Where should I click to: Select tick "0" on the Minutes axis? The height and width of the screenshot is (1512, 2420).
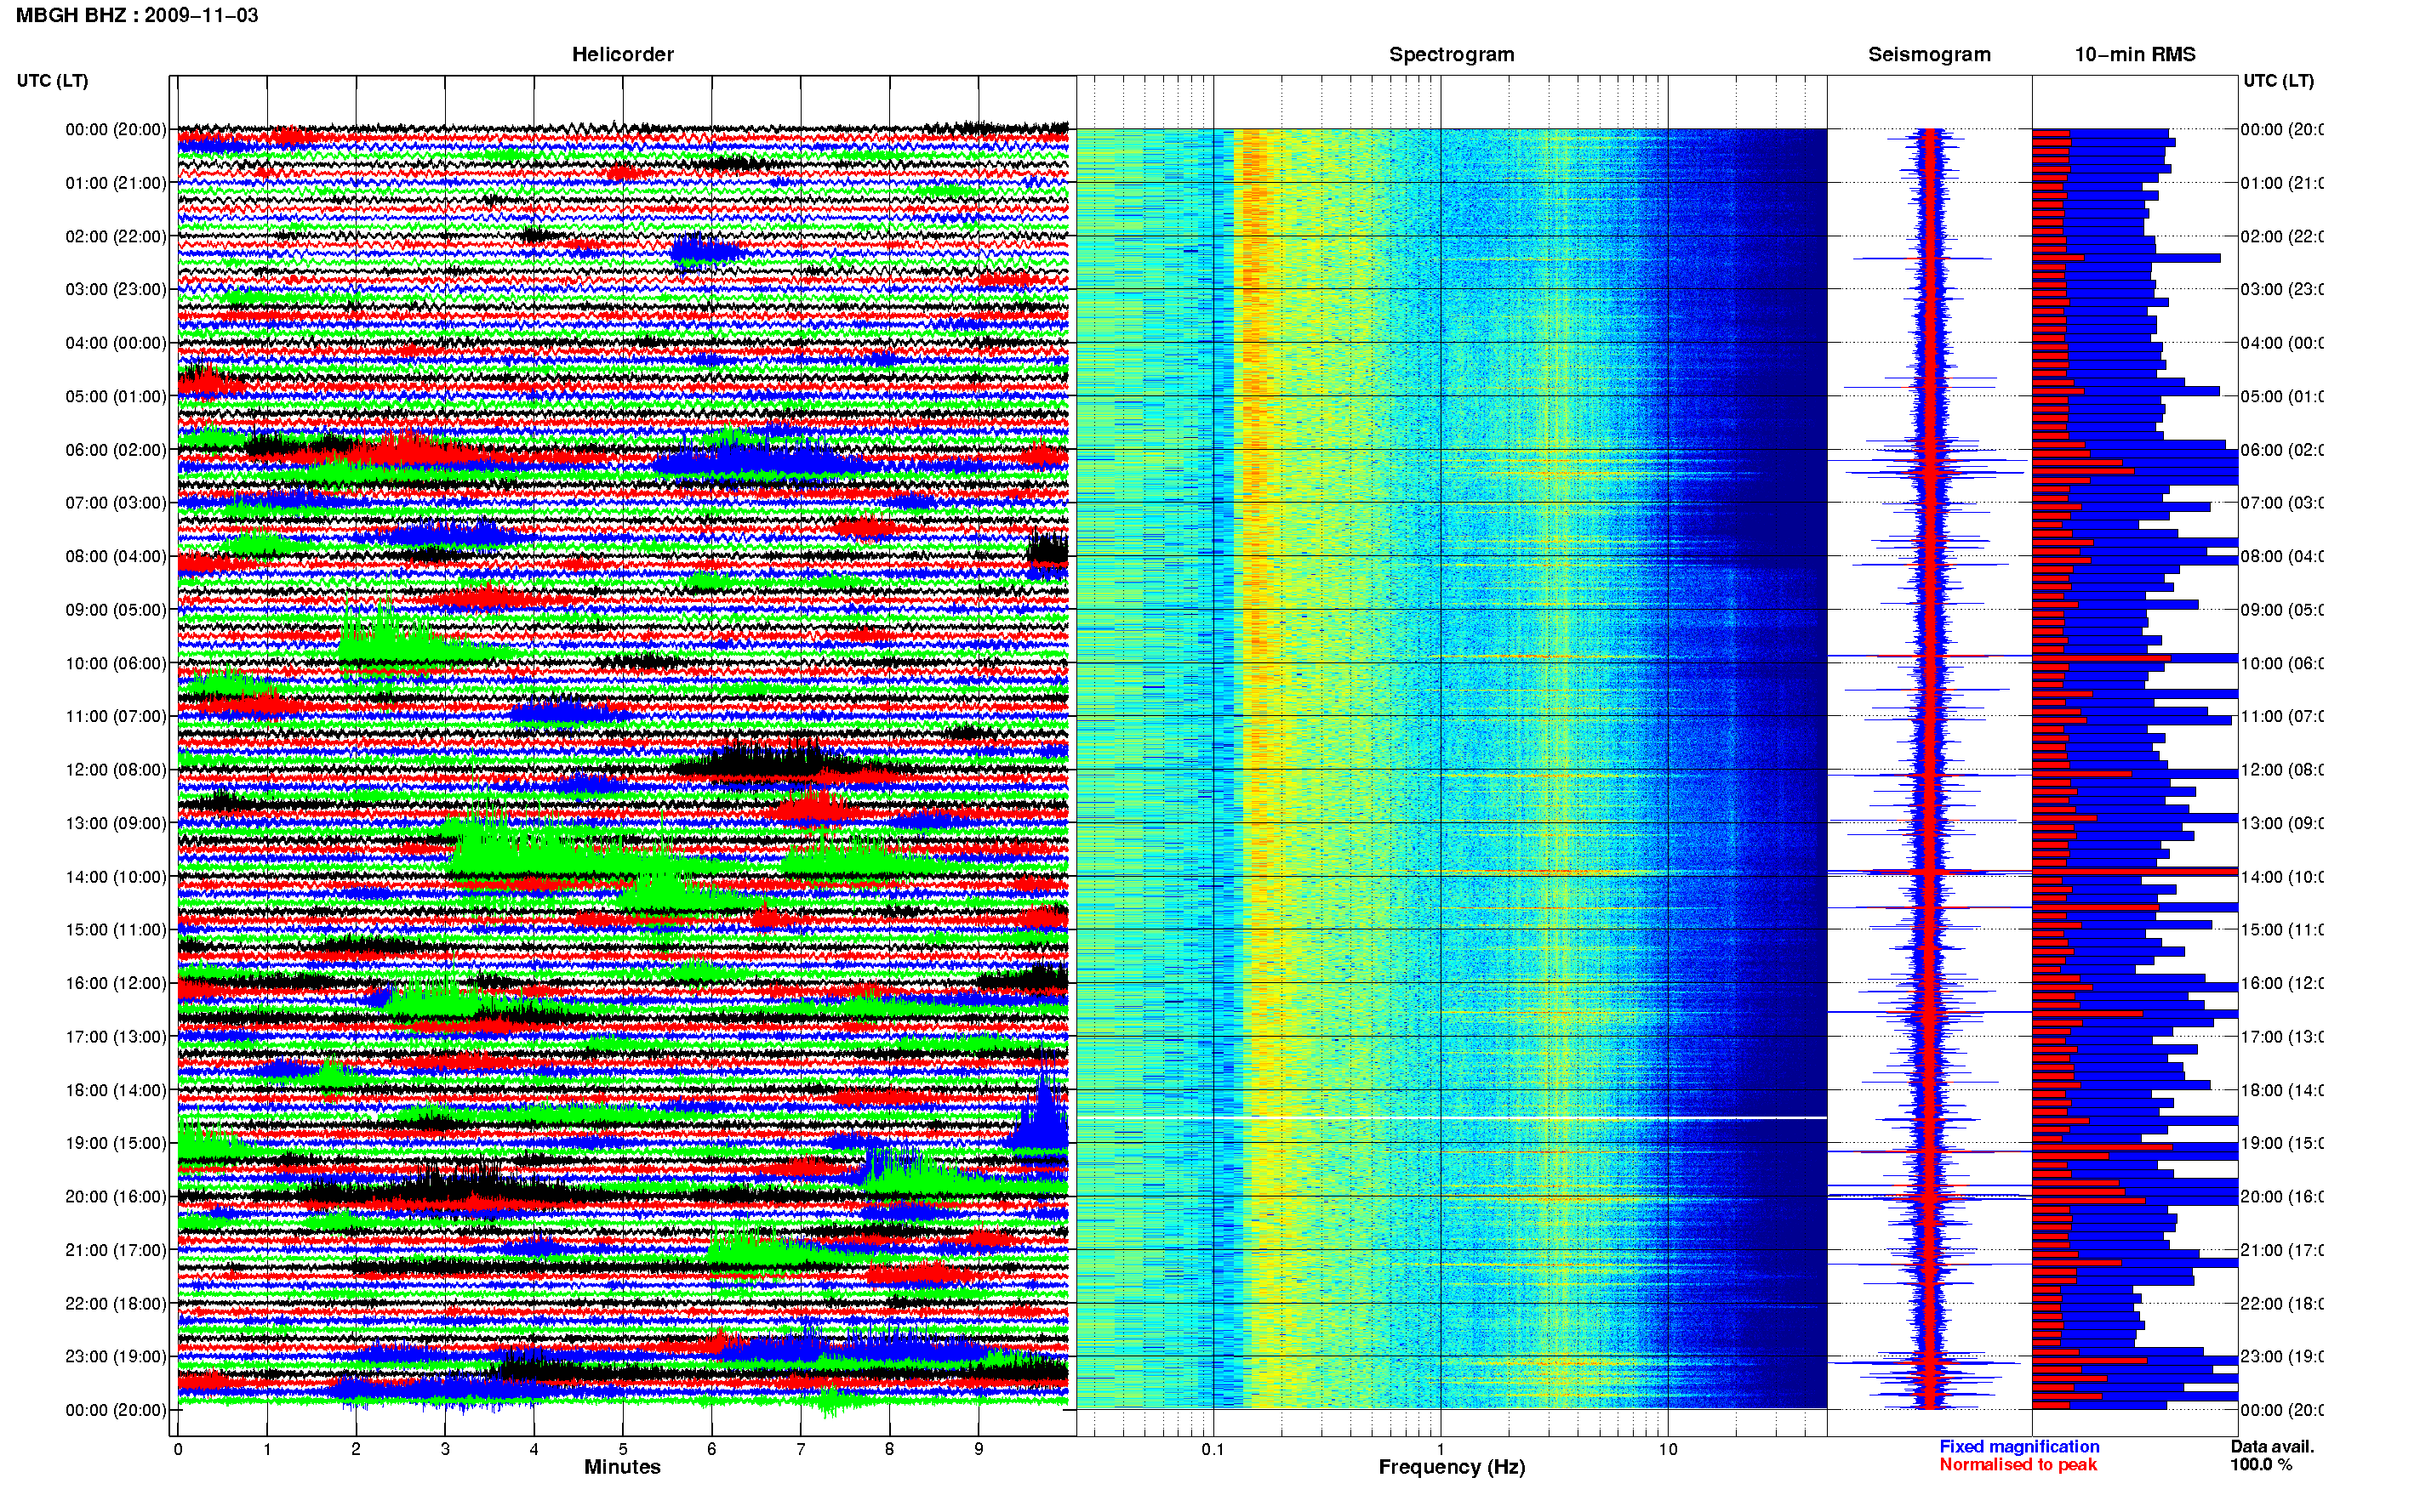pos(178,1449)
